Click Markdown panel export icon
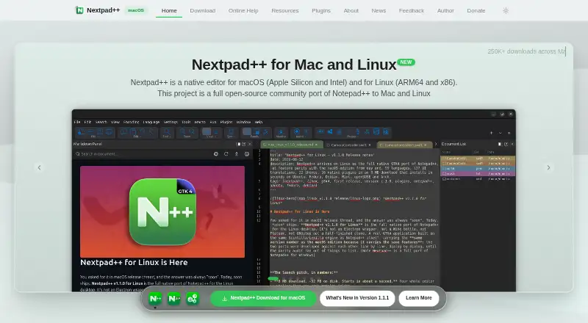Image resolution: width=588 pixels, height=323 pixels. coord(236,154)
